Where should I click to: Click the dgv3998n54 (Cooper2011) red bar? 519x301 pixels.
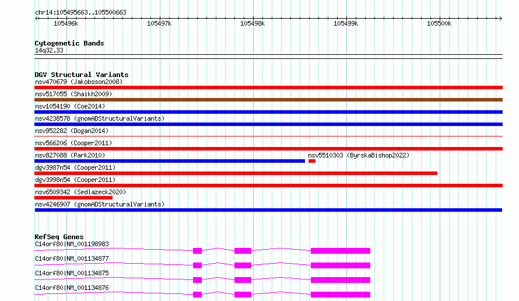tap(268, 185)
